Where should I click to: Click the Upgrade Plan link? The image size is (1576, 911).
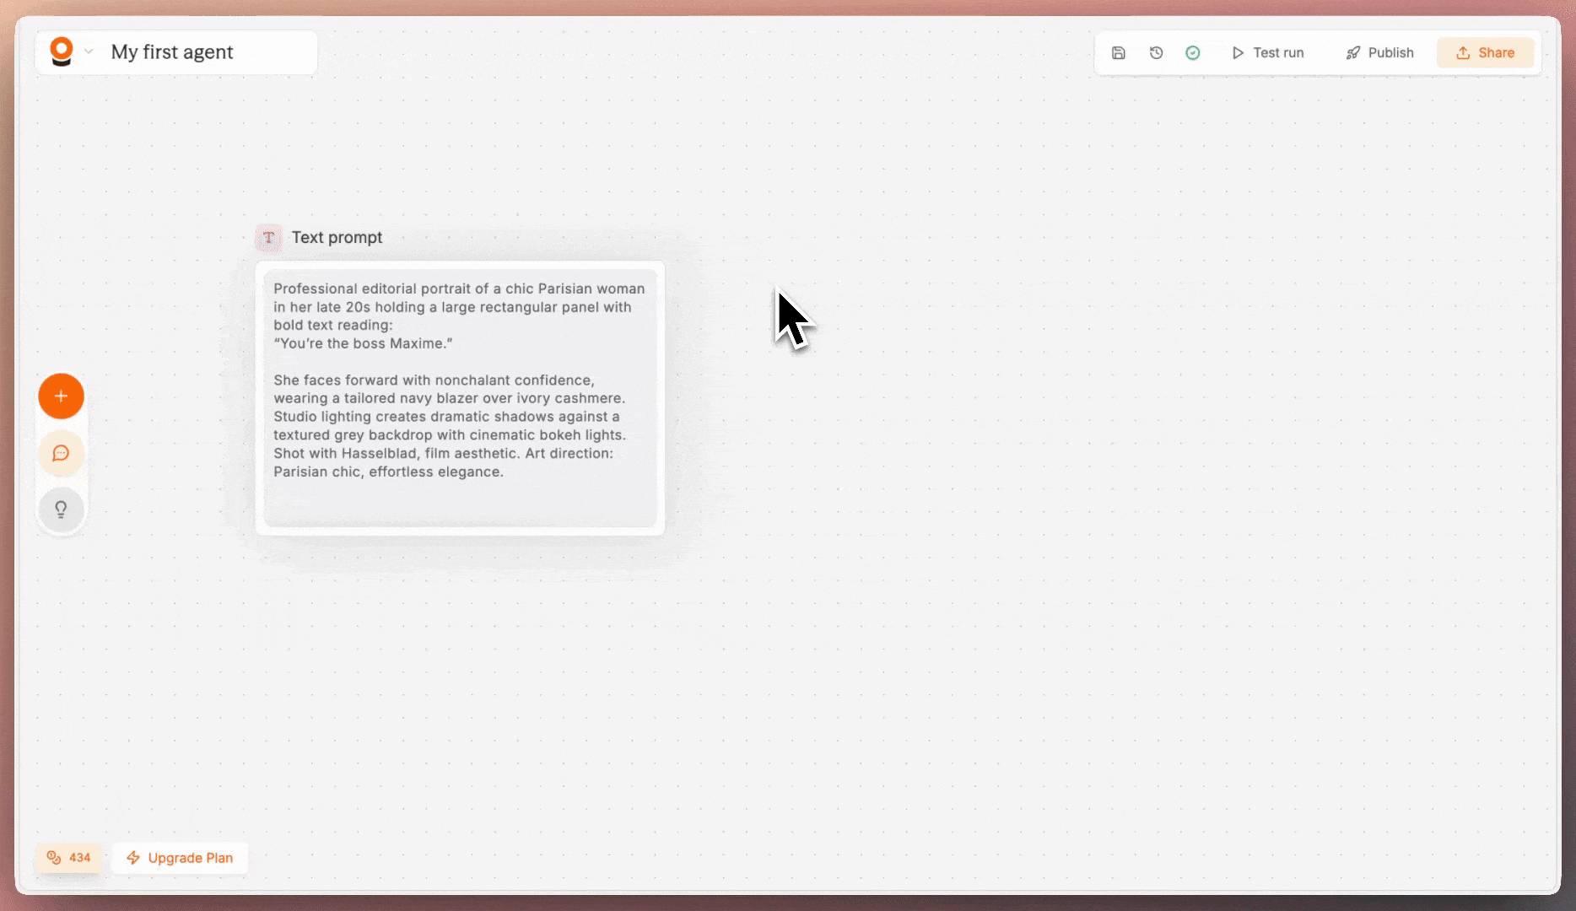click(190, 858)
